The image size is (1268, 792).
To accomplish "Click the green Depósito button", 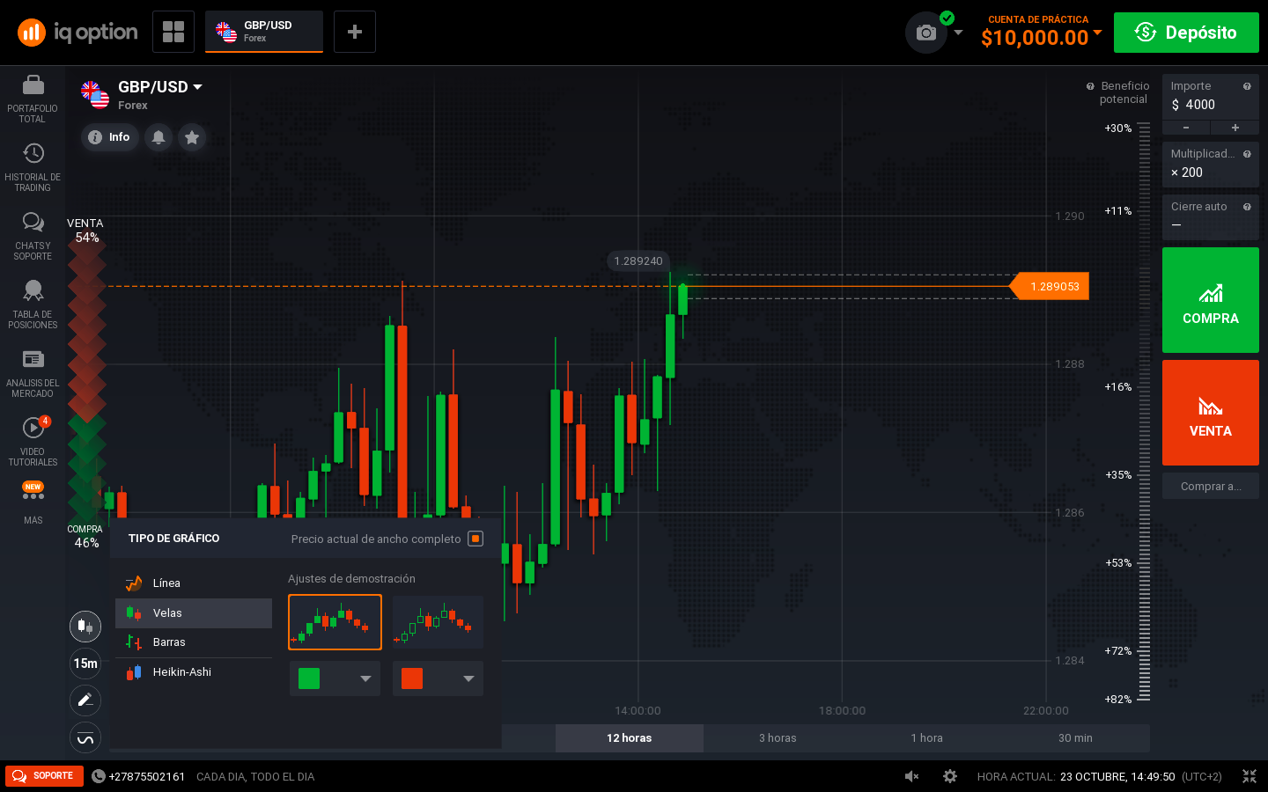I will coord(1186,33).
